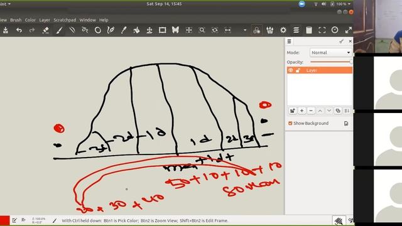Open the brush and color history clock icon
The image size is (402, 226).
[x=335, y=30]
